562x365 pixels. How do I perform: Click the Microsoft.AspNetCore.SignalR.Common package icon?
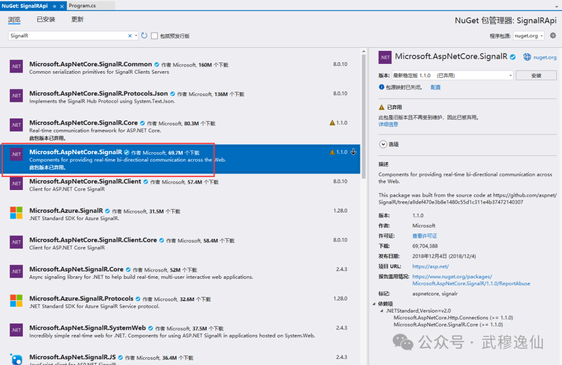16,66
